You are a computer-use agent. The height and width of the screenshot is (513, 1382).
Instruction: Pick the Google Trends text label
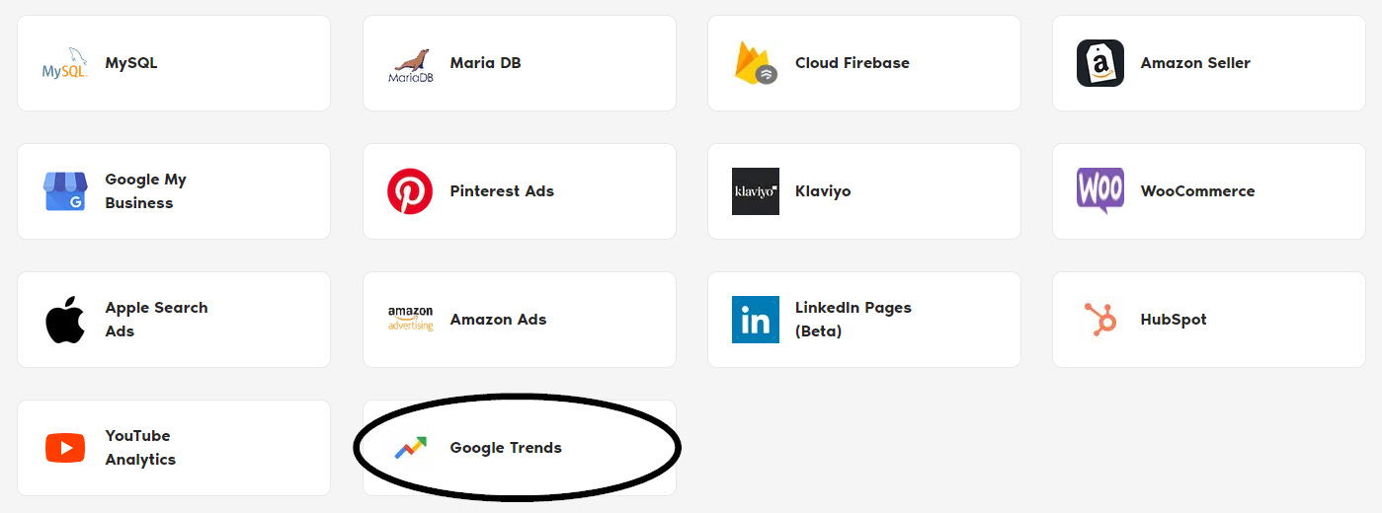pos(506,448)
